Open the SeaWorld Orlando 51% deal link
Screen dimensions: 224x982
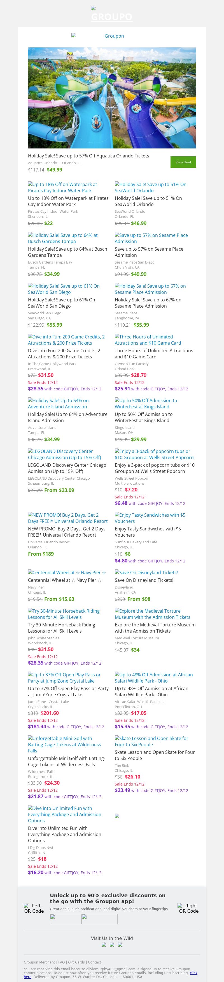(151, 187)
